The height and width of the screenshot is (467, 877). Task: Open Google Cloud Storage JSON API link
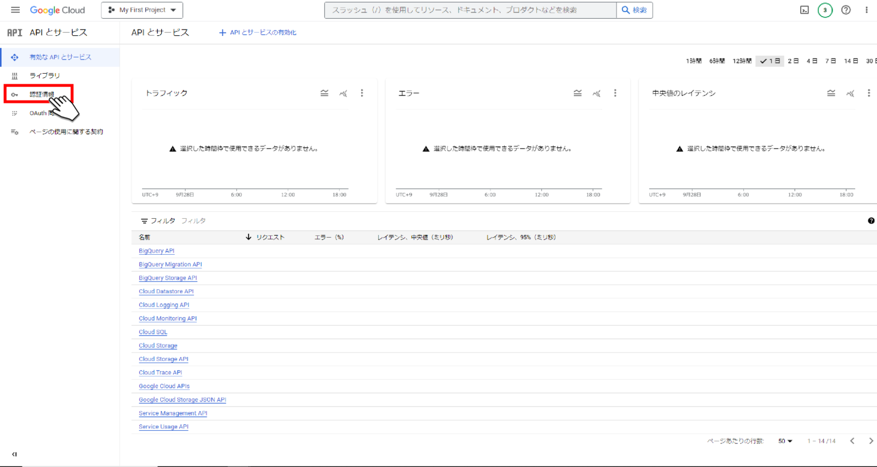click(182, 400)
